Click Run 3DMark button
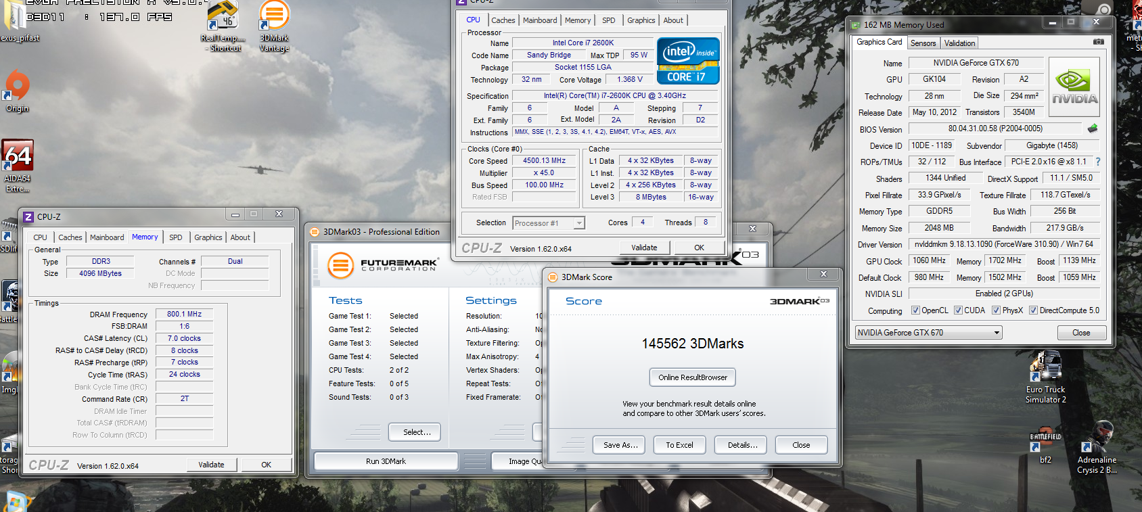Screen dimensions: 1142x512 tap(386, 461)
